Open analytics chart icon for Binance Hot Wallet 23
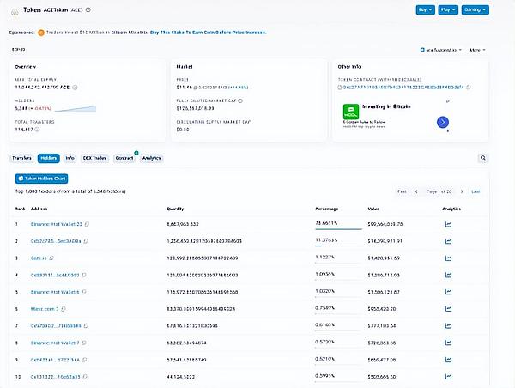Image resolution: width=515 pixels, height=388 pixels. pyautogui.click(x=448, y=224)
